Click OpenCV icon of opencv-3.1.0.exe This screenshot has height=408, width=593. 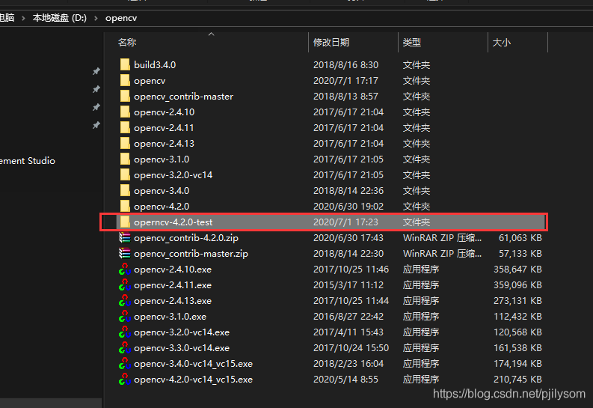point(124,317)
